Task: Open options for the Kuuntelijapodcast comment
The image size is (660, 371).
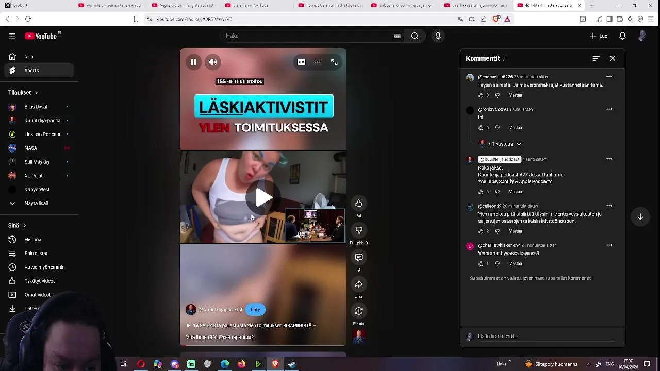Action: 609,159
